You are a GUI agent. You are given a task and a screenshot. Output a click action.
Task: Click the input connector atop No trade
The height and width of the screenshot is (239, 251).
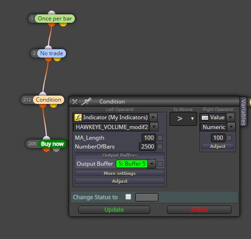coord(48,48)
